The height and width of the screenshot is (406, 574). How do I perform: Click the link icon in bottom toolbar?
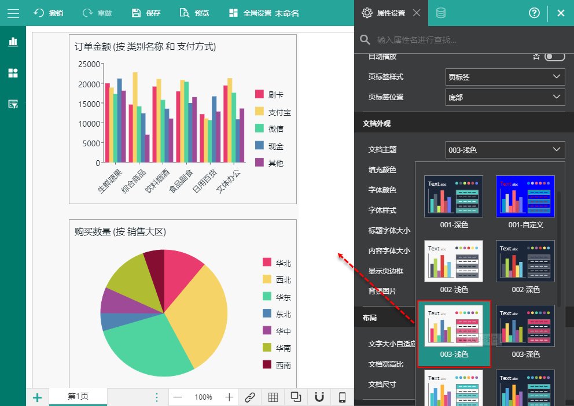click(249, 397)
